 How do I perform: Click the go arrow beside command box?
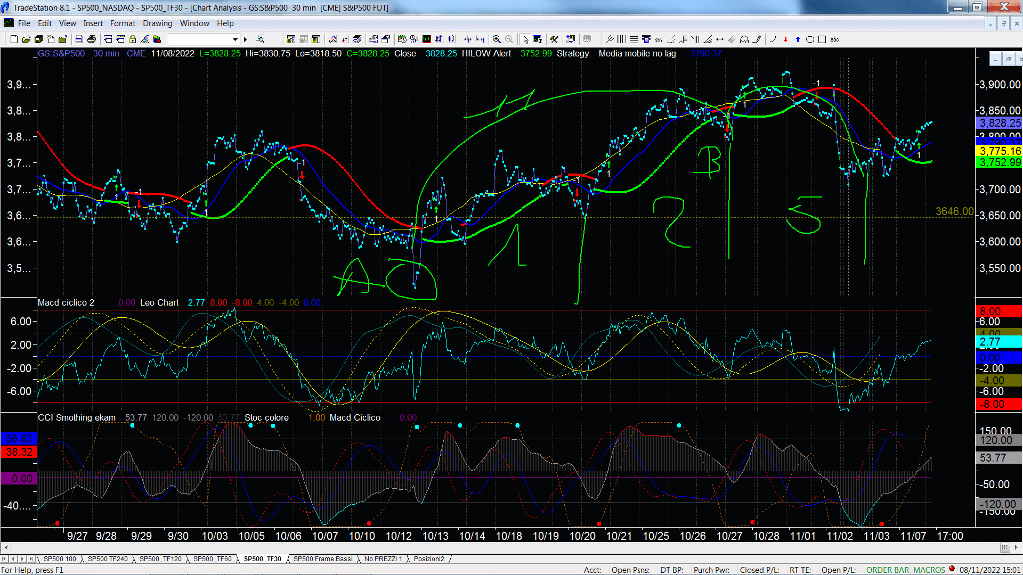pos(245,39)
